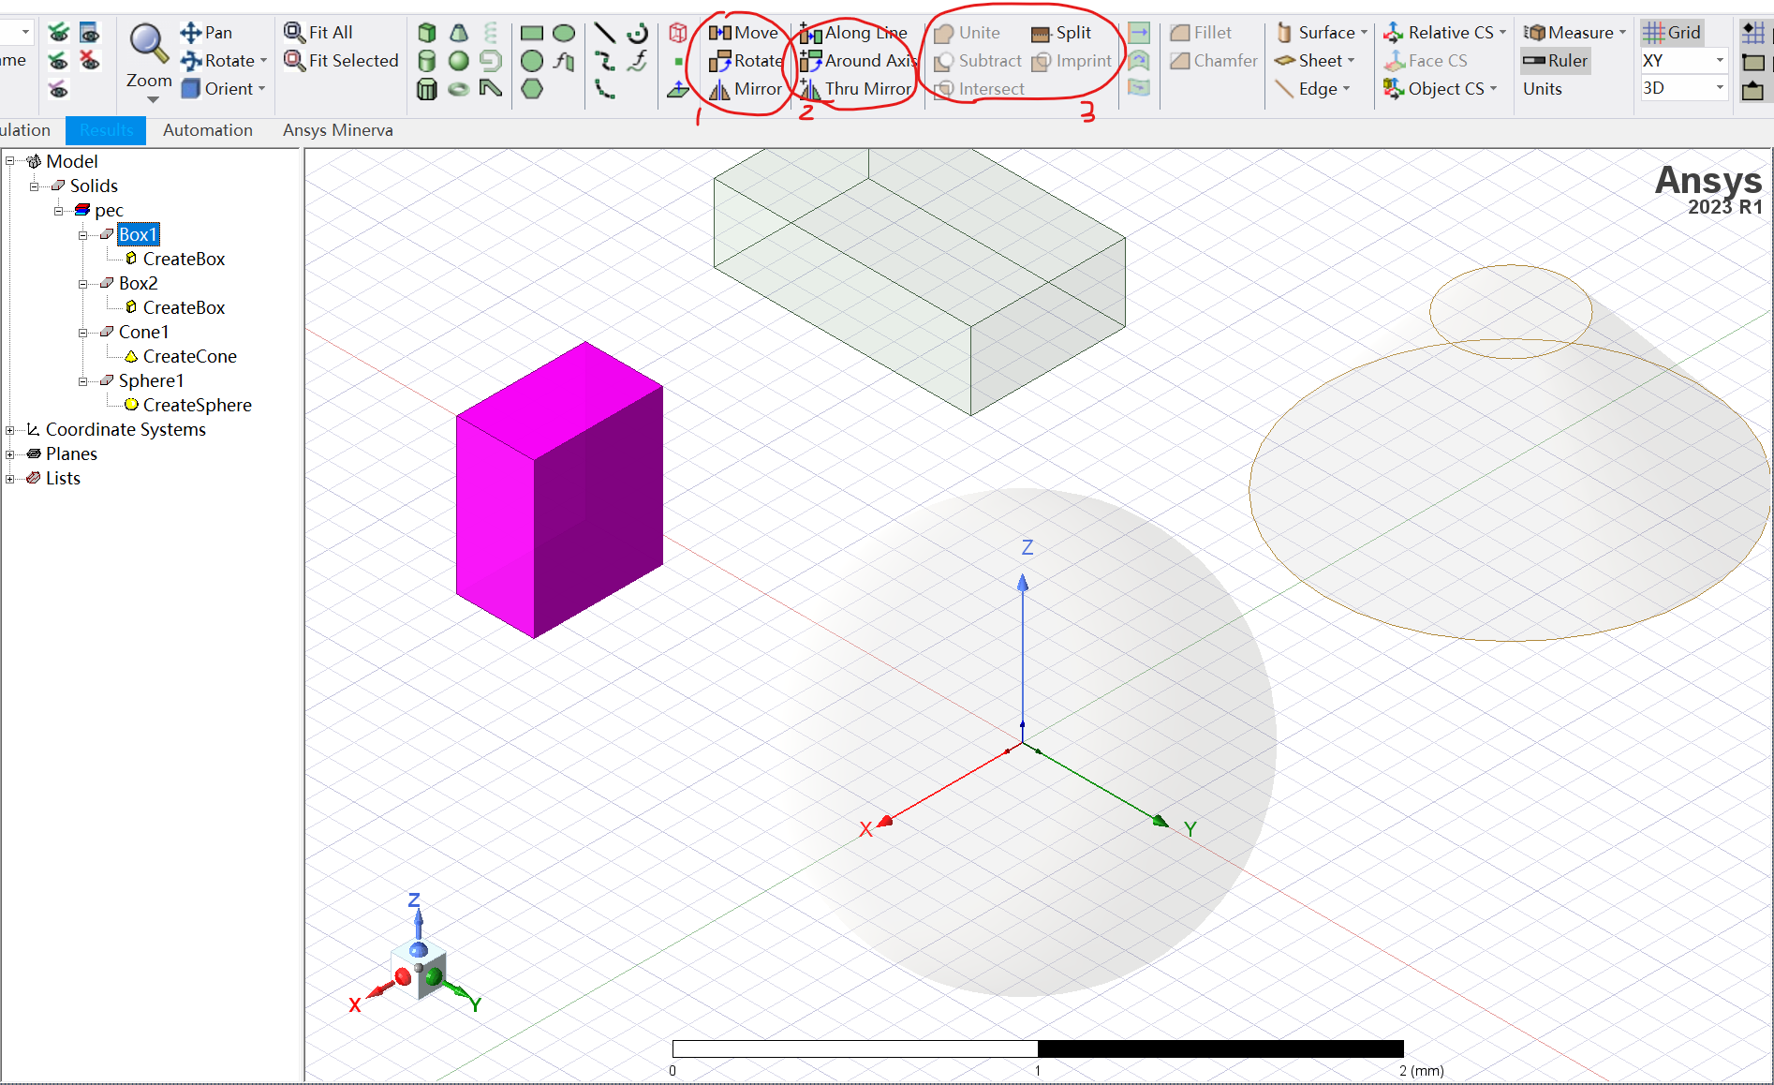
Task: Choose the Center Point Arc tool icon
Action: [x=638, y=33]
